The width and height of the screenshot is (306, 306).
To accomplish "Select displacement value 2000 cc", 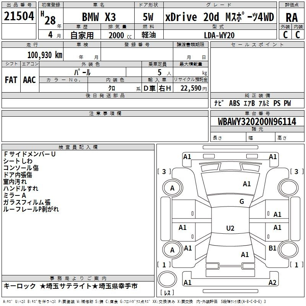I will (120, 35).
